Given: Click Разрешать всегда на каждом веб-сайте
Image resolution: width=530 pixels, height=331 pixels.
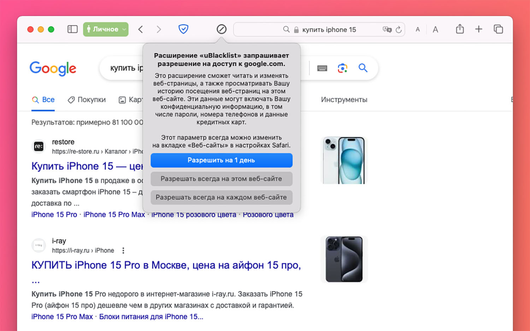Looking at the screenshot, I should point(222,198).
